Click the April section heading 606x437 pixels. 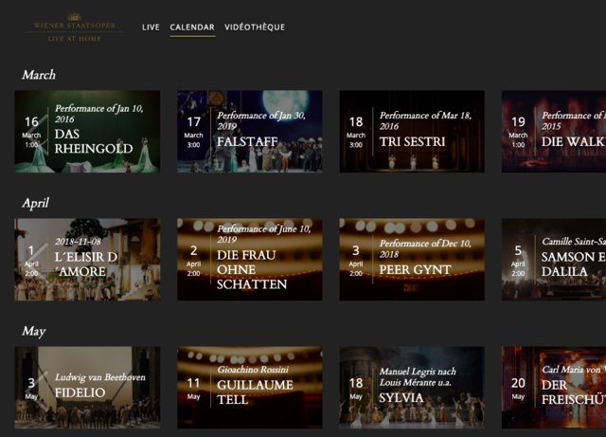36,203
